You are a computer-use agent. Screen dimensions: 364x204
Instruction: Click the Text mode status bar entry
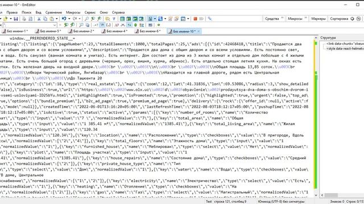(x=209, y=202)
